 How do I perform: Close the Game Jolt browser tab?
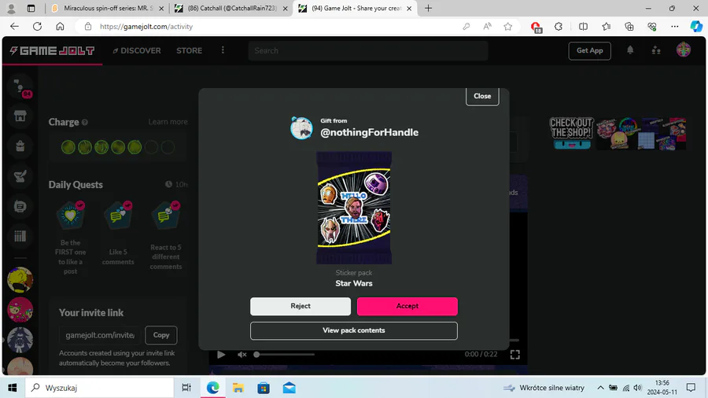pyautogui.click(x=409, y=8)
